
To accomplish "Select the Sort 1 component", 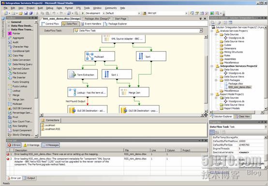I will [x=117, y=74].
